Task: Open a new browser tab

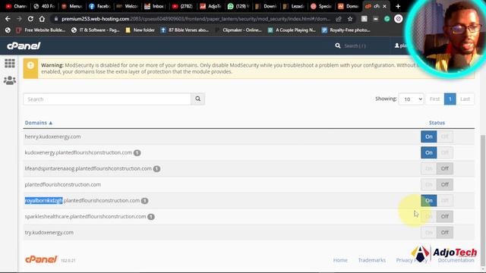Action: point(398,6)
